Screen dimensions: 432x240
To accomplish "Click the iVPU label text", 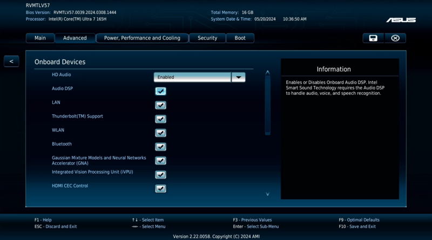I will 92,172.
